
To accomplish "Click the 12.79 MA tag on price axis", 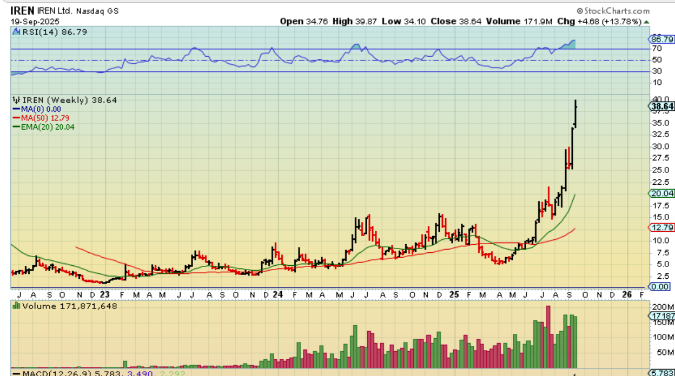I will pos(661,227).
